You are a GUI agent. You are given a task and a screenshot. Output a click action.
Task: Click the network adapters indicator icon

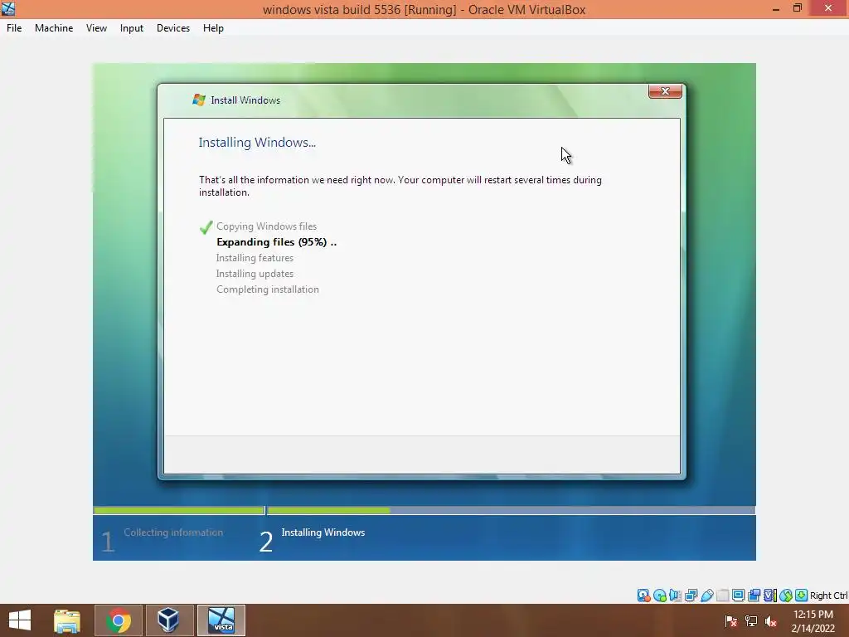tap(691, 596)
